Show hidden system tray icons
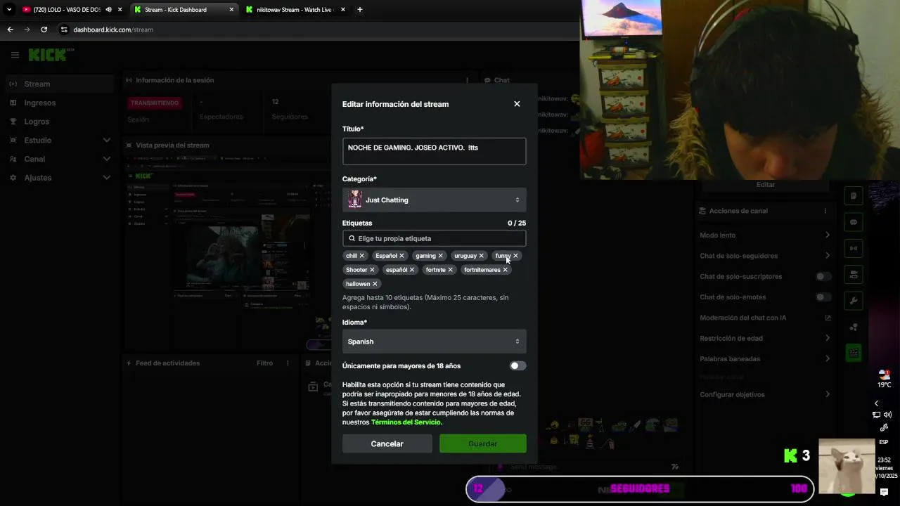This screenshot has height=506, width=900. click(x=876, y=403)
